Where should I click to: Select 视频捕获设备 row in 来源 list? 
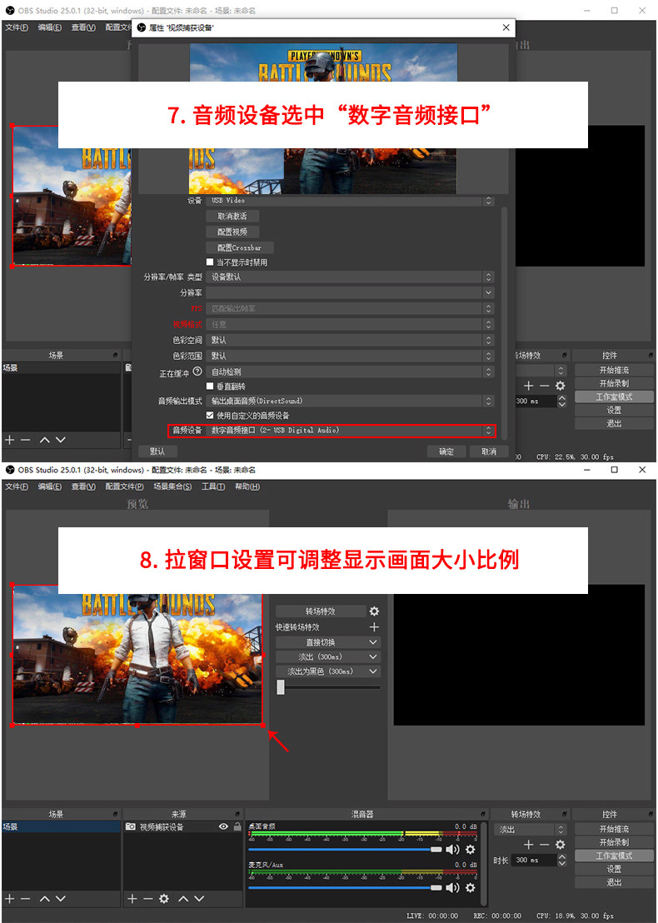coord(183,827)
